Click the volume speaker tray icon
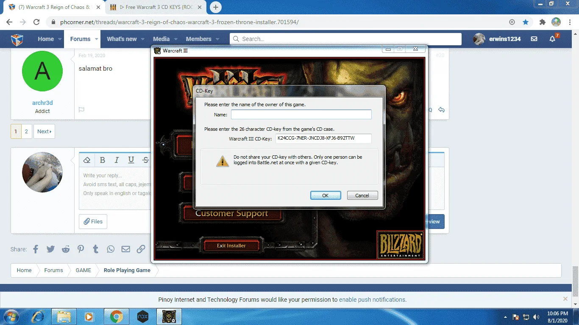The image size is (579, 325). (536, 317)
